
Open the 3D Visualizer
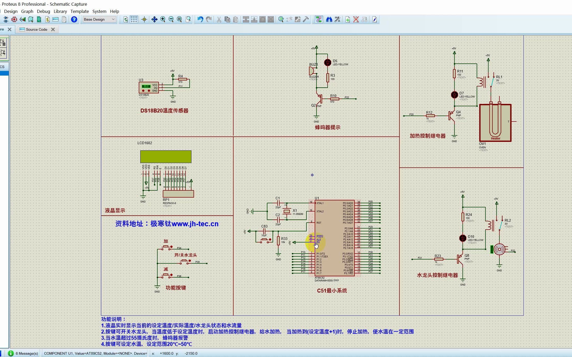coord(22,19)
